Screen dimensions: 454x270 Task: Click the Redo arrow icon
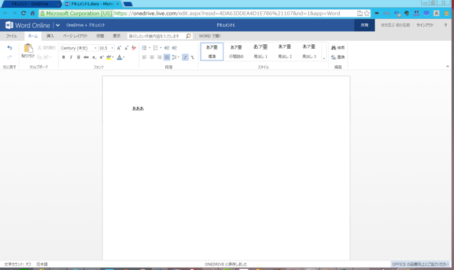[10, 57]
